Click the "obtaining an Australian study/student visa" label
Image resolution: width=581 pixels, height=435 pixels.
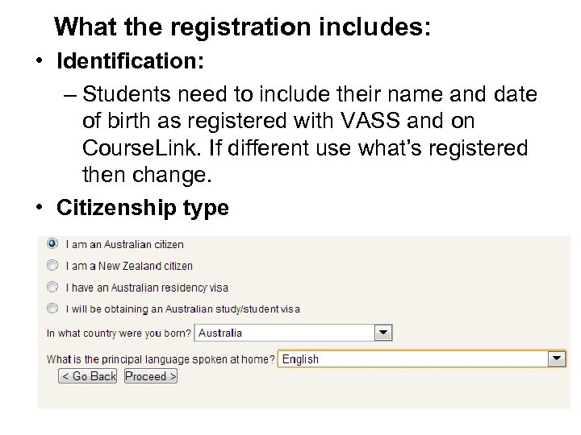coord(183,309)
